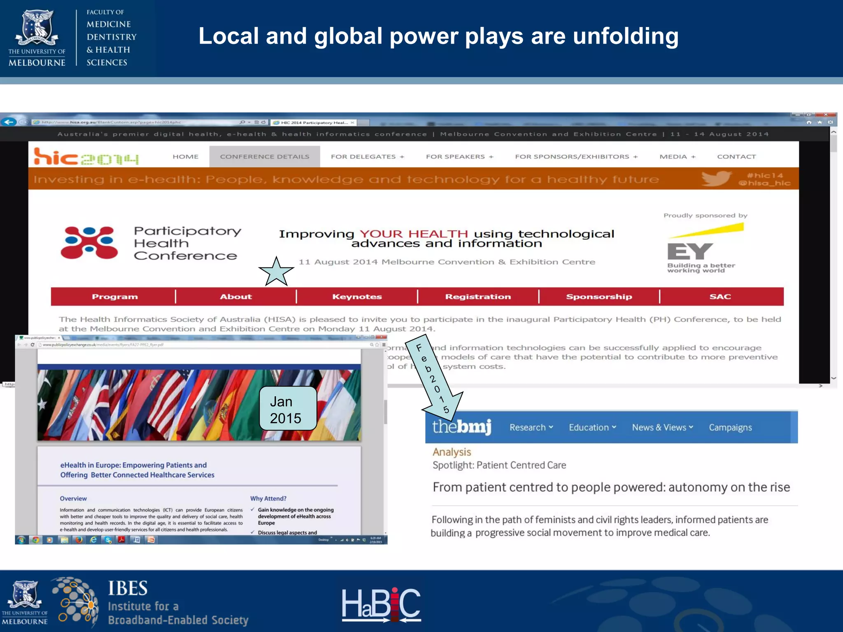843x632 pixels.
Task: Click the EY sponsor logo
Action: point(706,248)
